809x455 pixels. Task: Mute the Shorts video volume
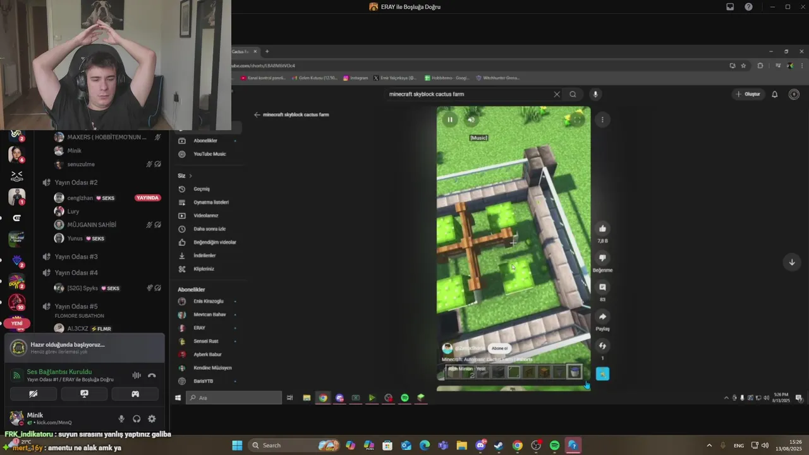click(471, 119)
